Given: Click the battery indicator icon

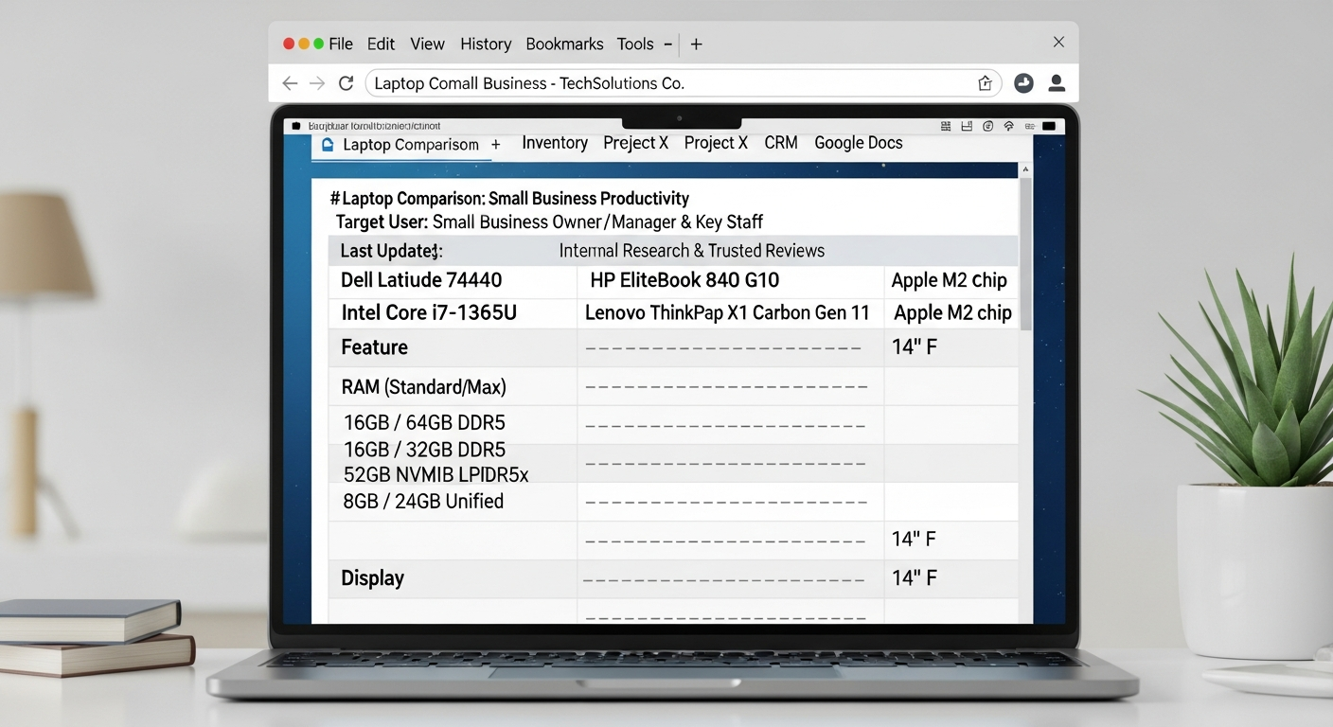Looking at the screenshot, I should [1048, 125].
